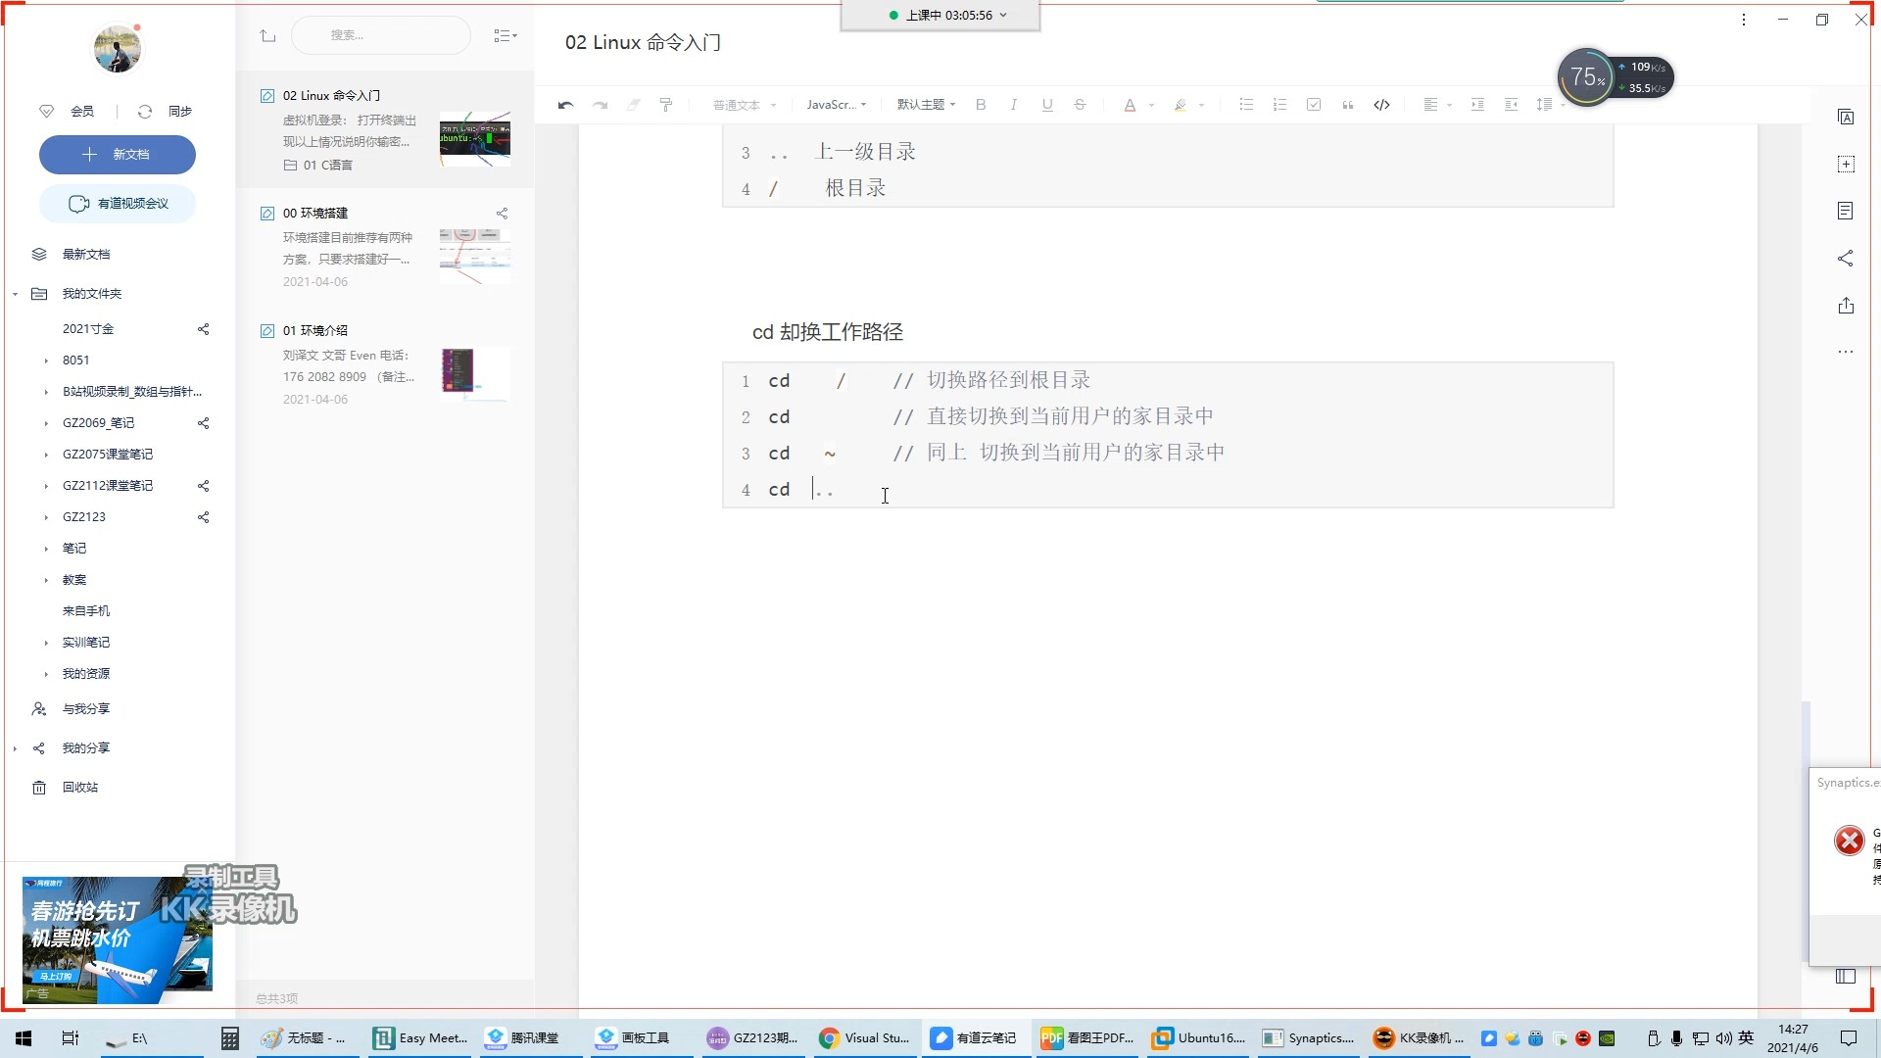
Task: Toggle underline formatting
Action: pyautogui.click(x=1047, y=105)
